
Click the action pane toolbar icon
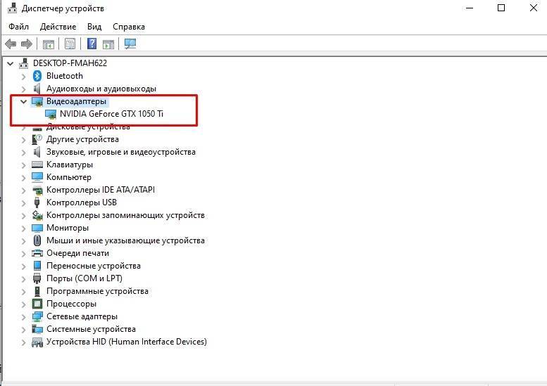click(x=108, y=44)
